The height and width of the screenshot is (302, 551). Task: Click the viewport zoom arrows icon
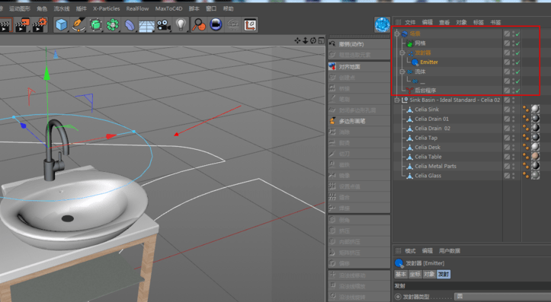305,40
